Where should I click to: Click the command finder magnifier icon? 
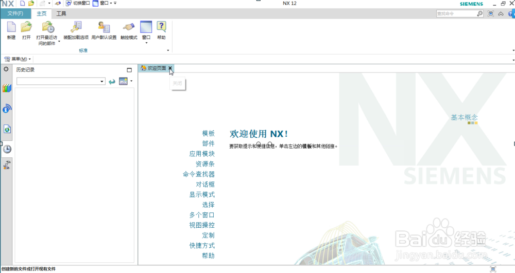click(x=480, y=13)
